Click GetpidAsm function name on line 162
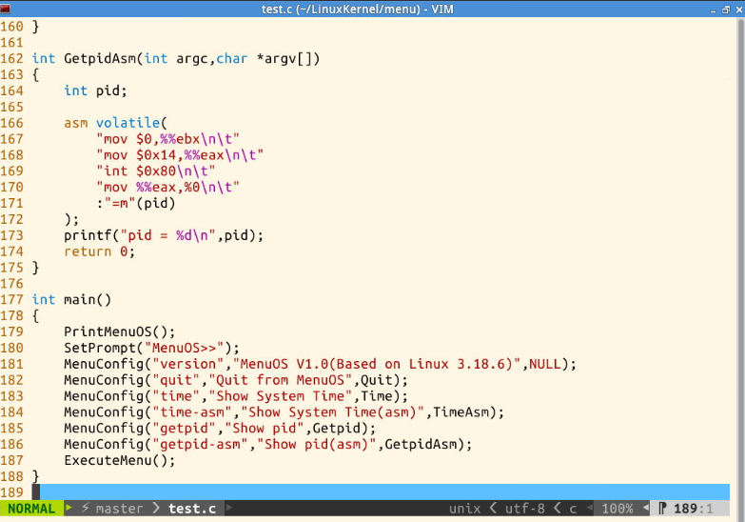Image resolution: width=745 pixels, height=522 pixels. (100, 58)
